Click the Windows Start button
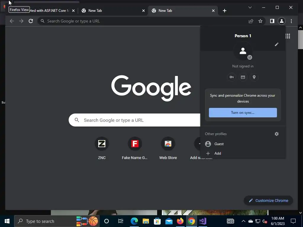This screenshot has height=227, width=303. [7, 221]
